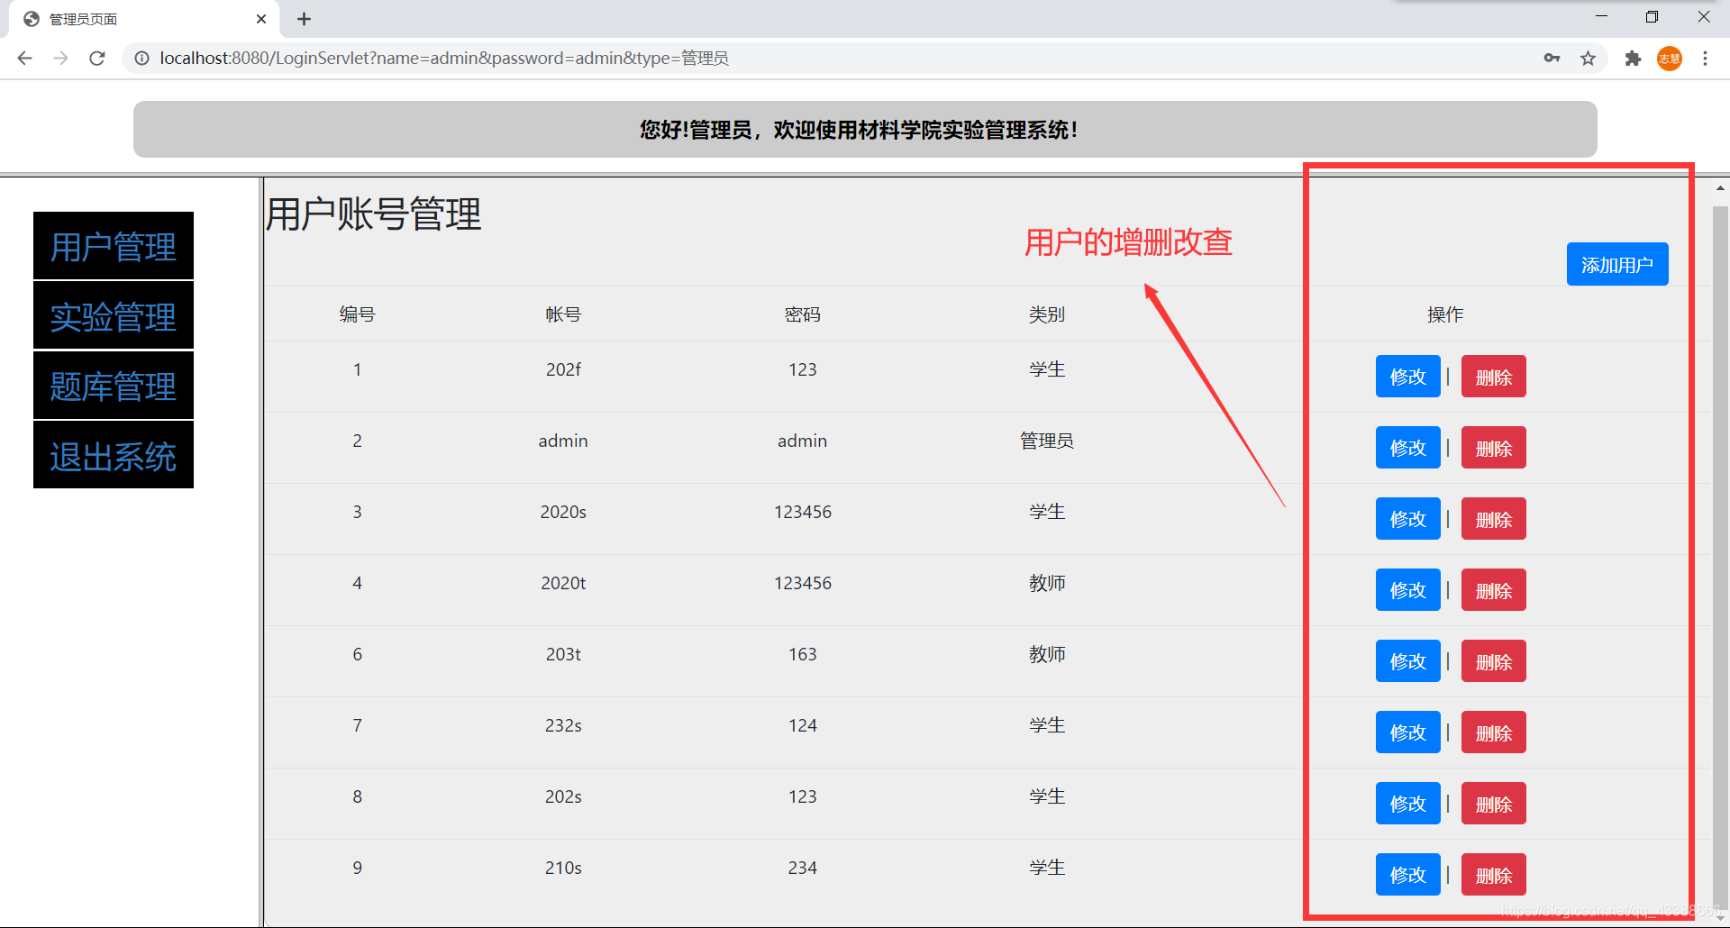Viewport: 1730px width, 928px height.
Task: Select the 管理员页面 browser tab
Action: (144, 19)
